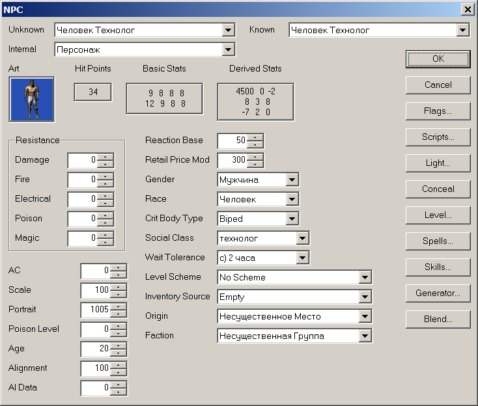Open the Spells editor
The image size is (478, 406).
coord(438,241)
